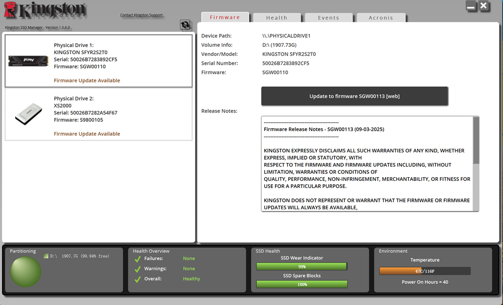The width and height of the screenshot is (503, 305).
Task: Click the green partition pie chart
Action: (x=26, y=272)
